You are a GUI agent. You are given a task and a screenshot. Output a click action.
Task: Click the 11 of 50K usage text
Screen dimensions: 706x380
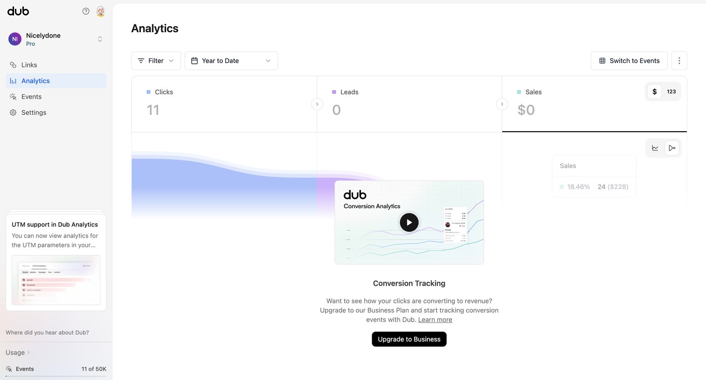[94, 369]
